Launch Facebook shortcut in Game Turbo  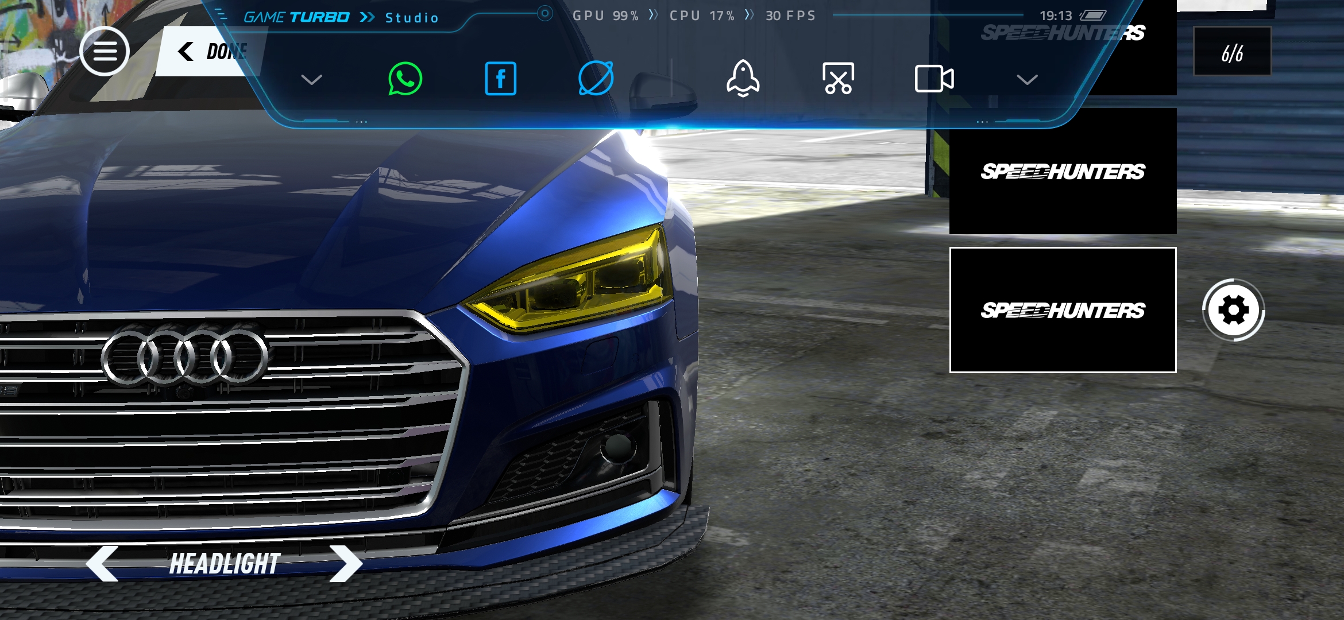[x=500, y=79]
